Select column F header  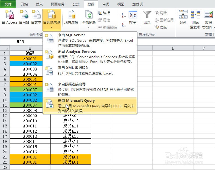(x=204, y=48)
